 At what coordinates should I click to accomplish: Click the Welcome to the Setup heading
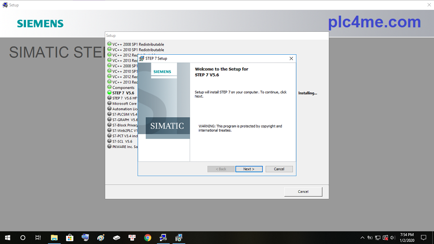(x=221, y=72)
